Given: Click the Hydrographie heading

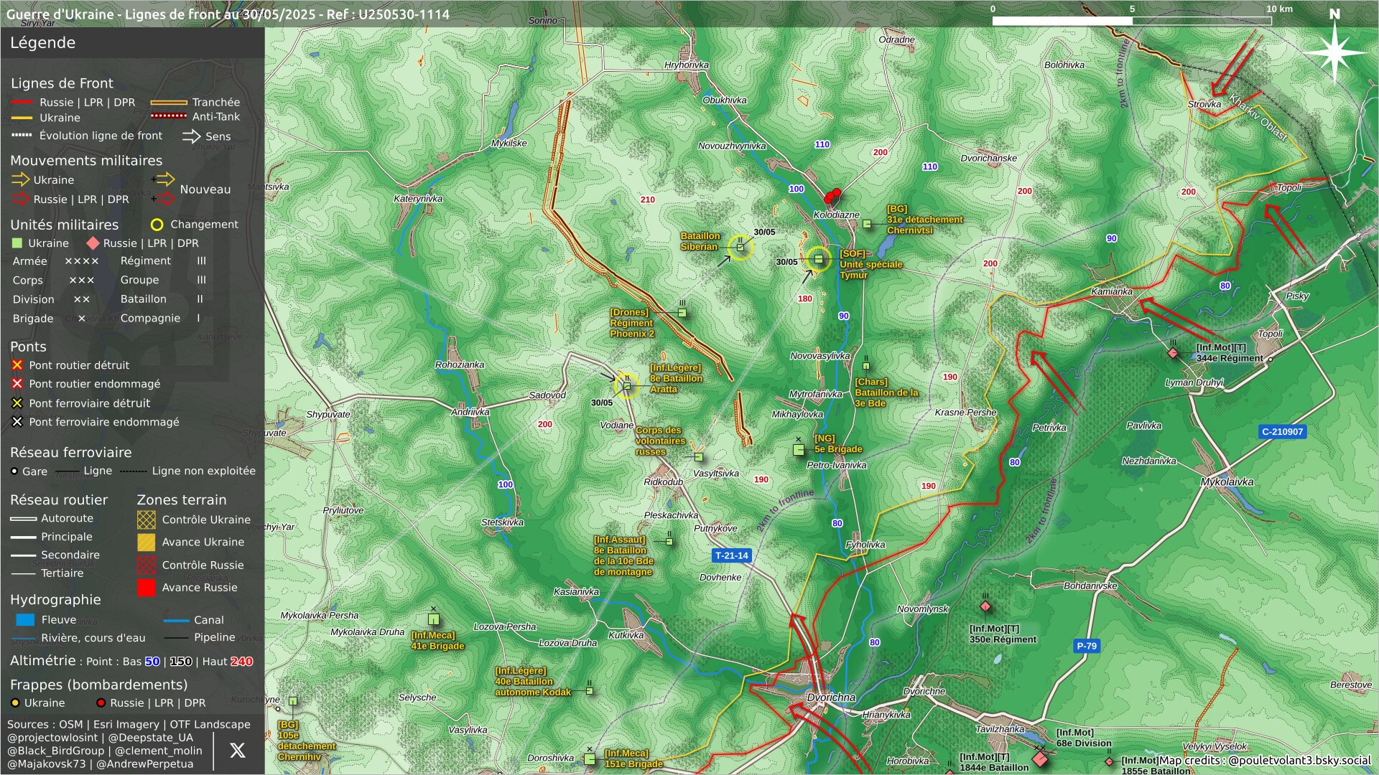Looking at the screenshot, I should tap(55, 600).
